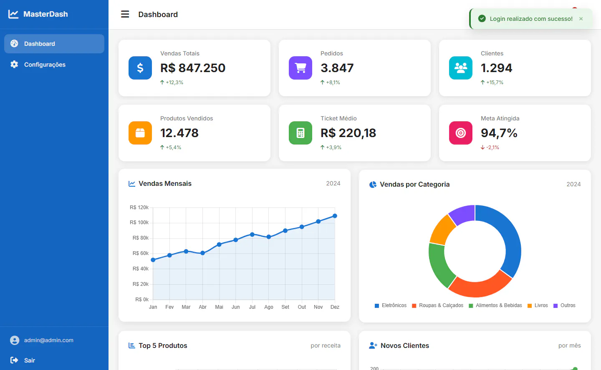Click the R$ 220,18 Ticket Médio value
The image size is (601, 370).
348,133
